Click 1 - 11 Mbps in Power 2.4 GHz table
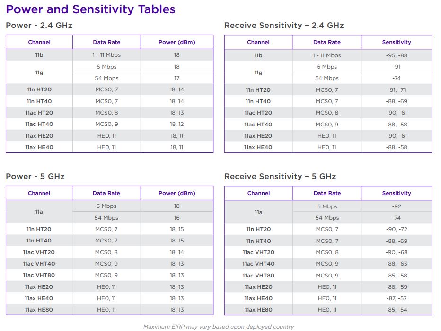The height and width of the screenshot is (331, 441). point(106,55)
